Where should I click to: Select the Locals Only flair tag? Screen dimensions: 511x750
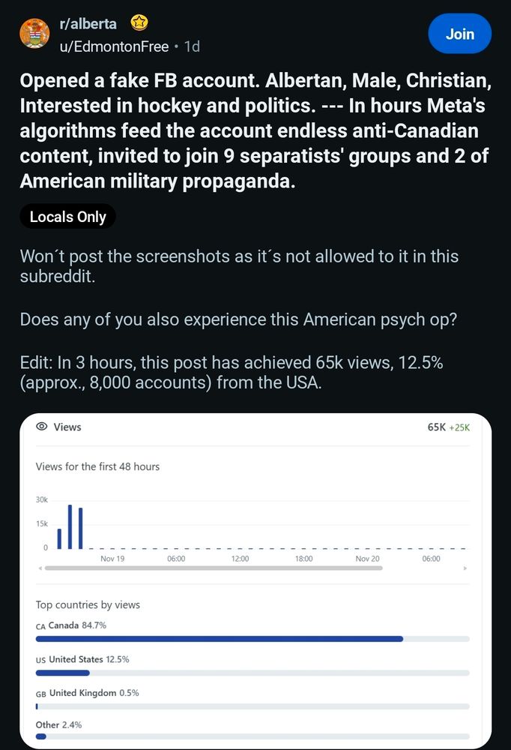(67, 217)
